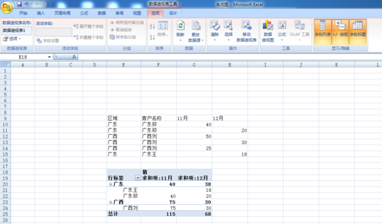
Task: Save workbook via quick access floppy icon
Action: point(19,4)
